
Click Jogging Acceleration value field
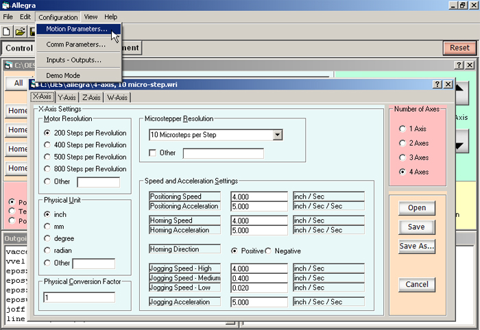point(259,302)
